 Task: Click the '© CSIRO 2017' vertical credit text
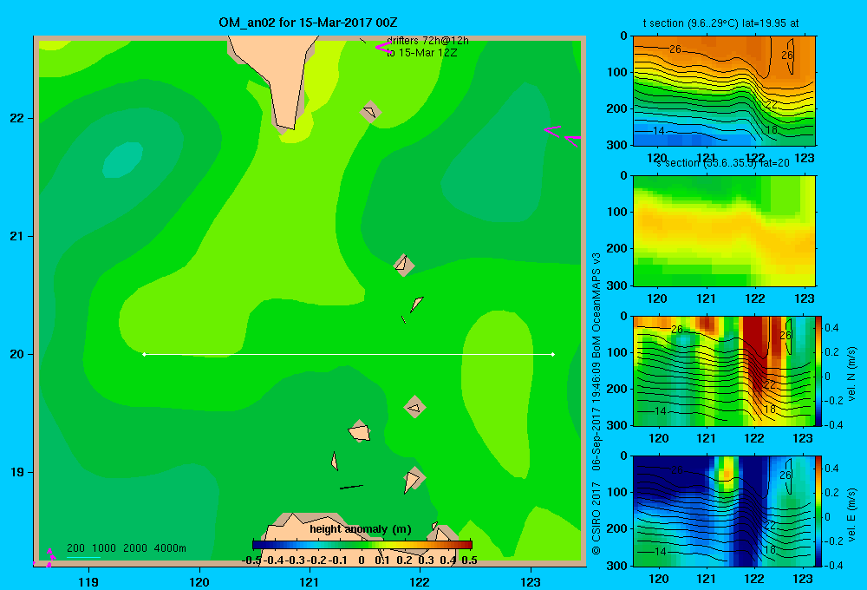[596, 519]
